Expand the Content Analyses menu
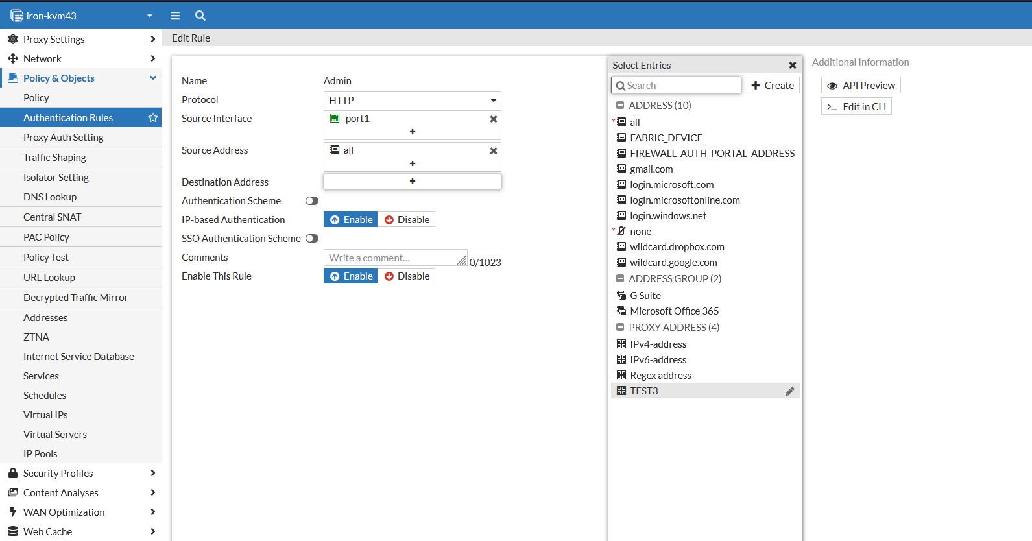 pos(153,492)
